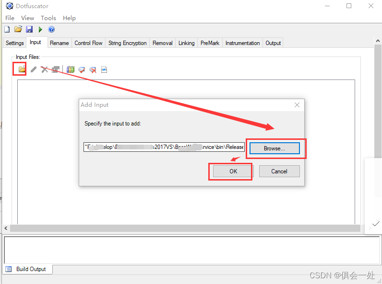
Task: Minimize the Dotfuscator window
Action: [x=327, y=6]
